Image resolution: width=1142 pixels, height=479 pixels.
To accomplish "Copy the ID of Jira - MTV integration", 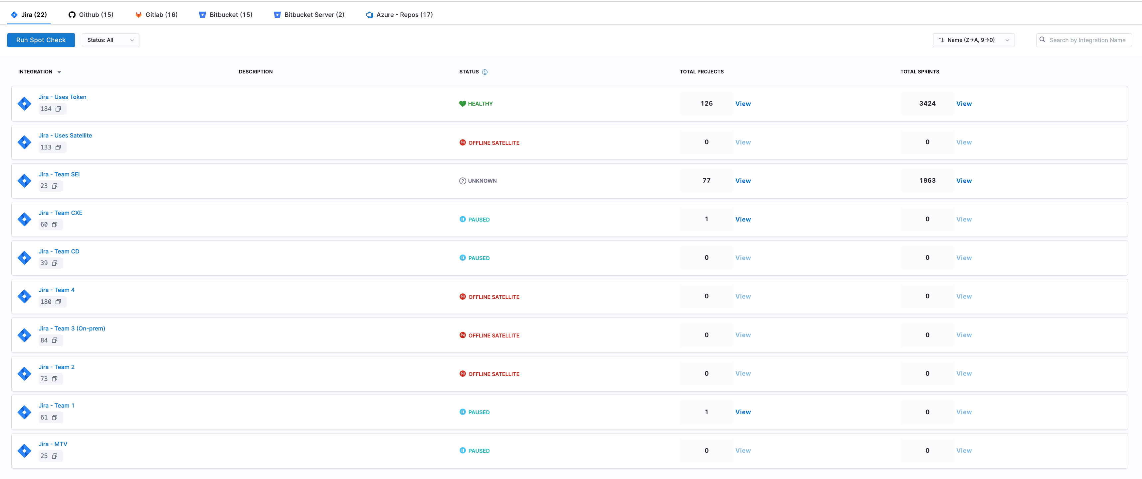I will click(x=54, y=455).
